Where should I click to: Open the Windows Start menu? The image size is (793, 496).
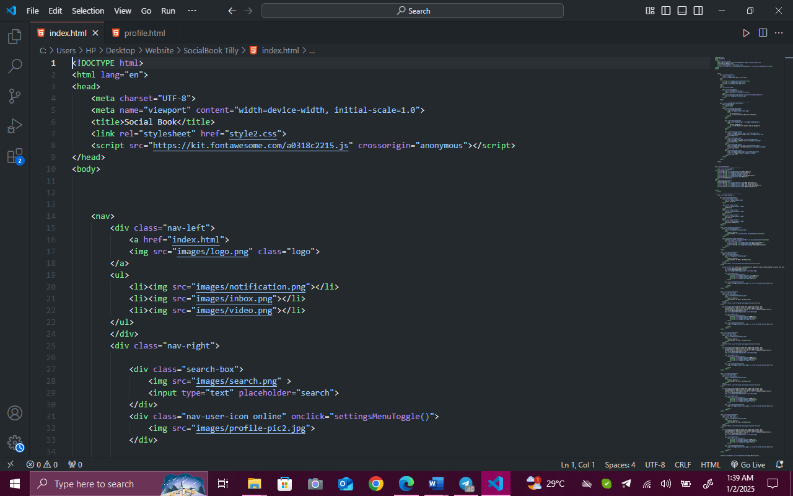coord(15,484)
